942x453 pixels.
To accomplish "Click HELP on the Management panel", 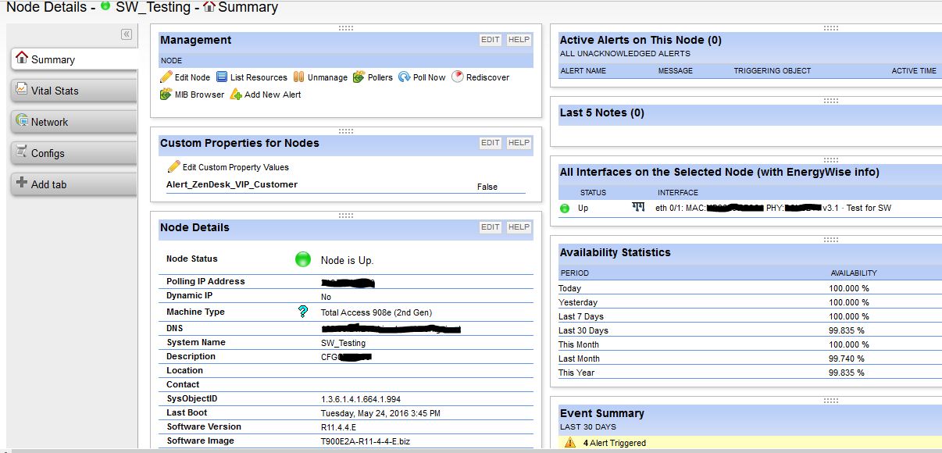I will (x=519, y=40).
